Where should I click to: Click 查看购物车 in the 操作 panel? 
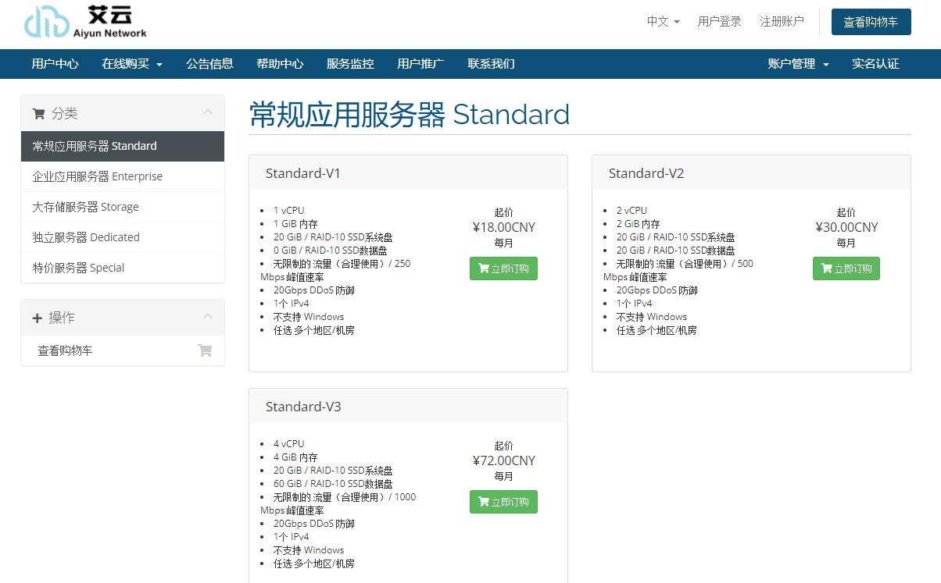pos(123,350)
